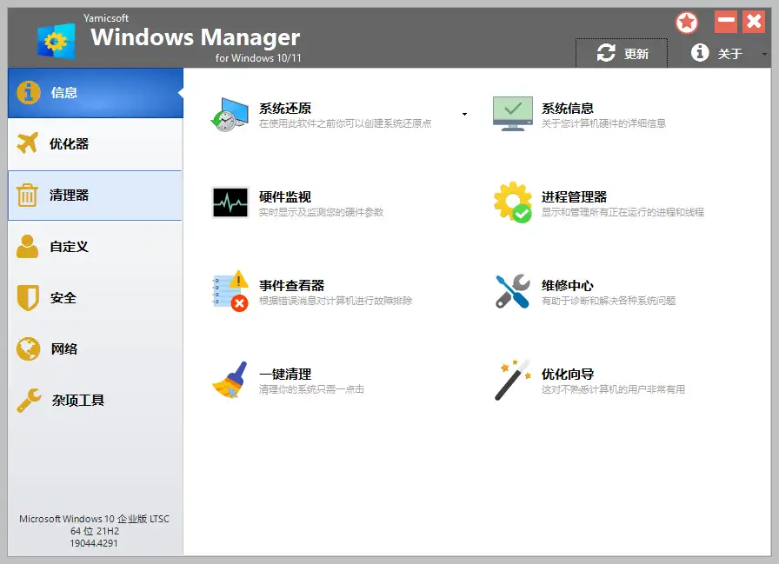This screenshot has width=779, height=564.
Task: Click the trash can 清理器 sidebar icon
Action: click(27, 195)
